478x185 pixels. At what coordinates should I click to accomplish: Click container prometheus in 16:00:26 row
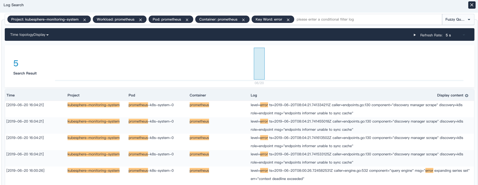pos(199,170)
